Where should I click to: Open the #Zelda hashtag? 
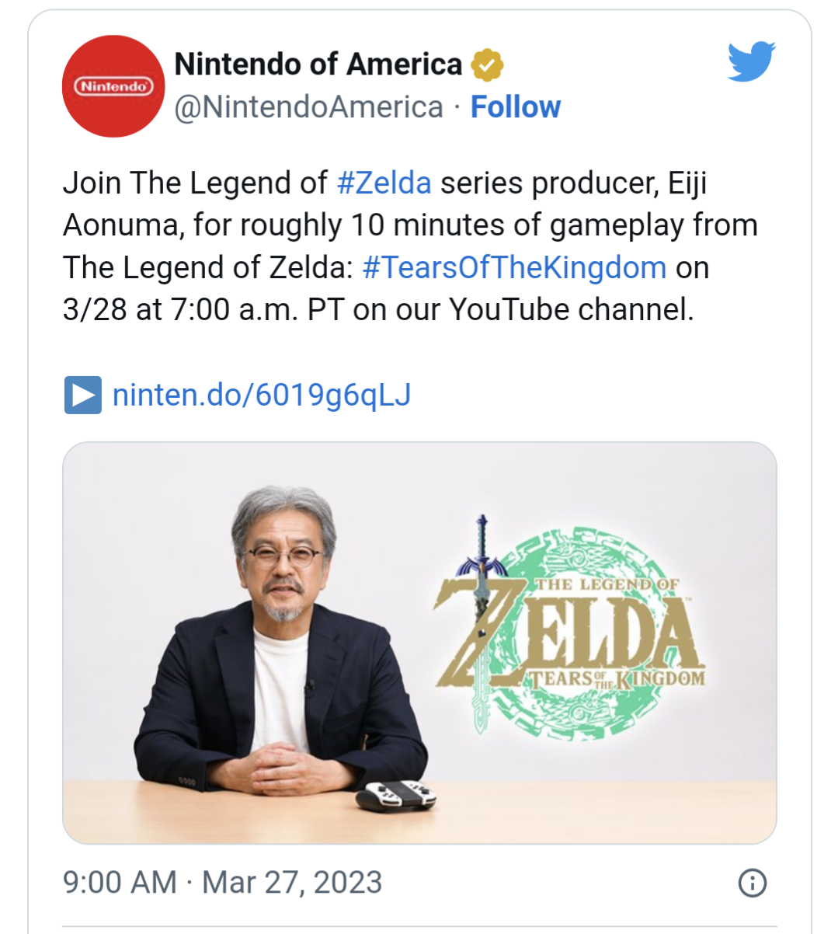(384, 183)
